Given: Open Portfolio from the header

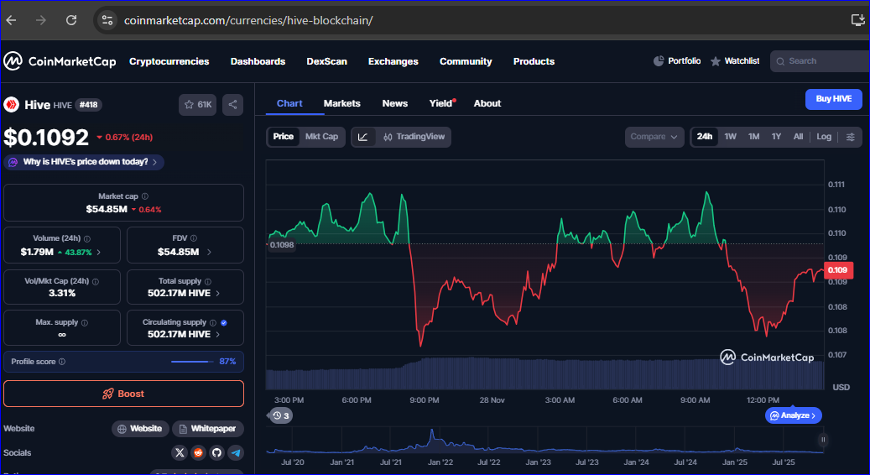Looking at the screenshot, I should [x=677, y=61].
